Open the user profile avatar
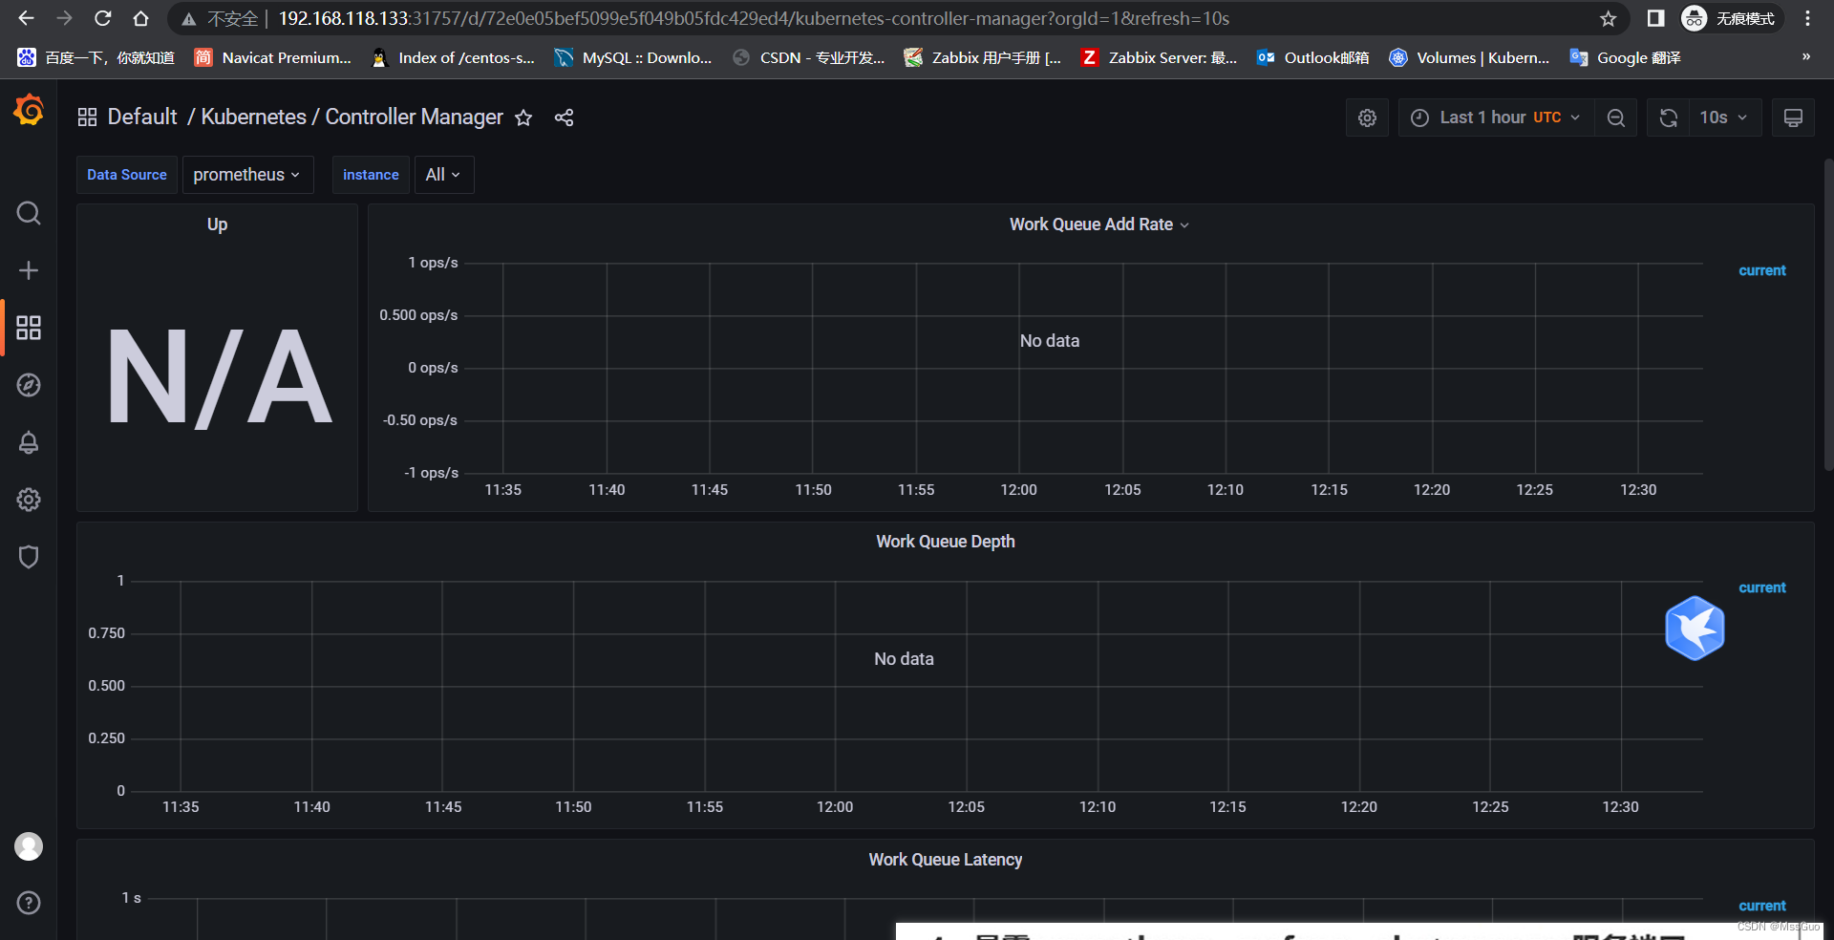 tap(29, 846)
